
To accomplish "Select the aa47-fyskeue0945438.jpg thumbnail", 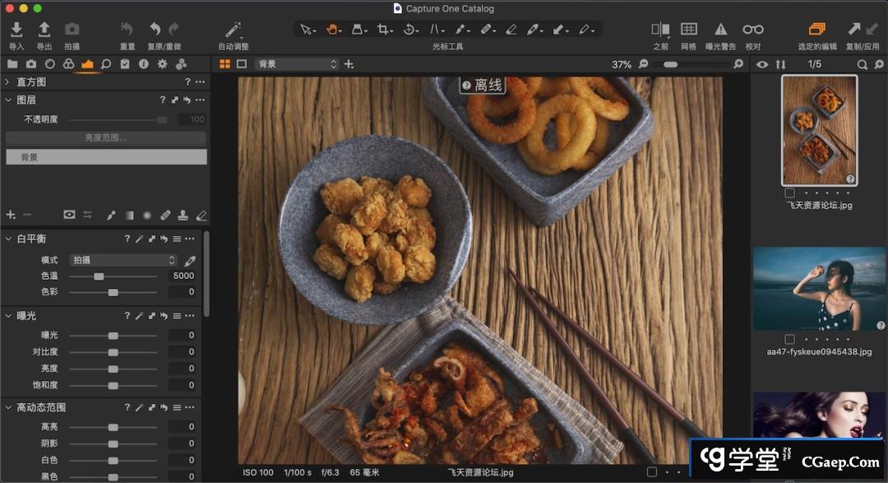I will 820,289.
